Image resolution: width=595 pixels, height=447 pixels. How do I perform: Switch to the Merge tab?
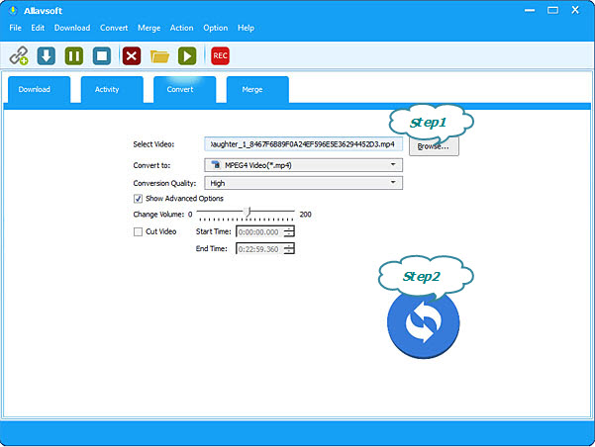click(x=257, y=89)
